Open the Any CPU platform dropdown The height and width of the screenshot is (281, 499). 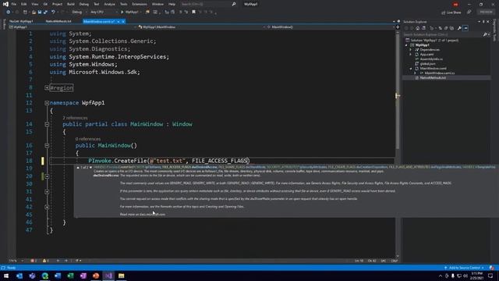pos(104,12)
